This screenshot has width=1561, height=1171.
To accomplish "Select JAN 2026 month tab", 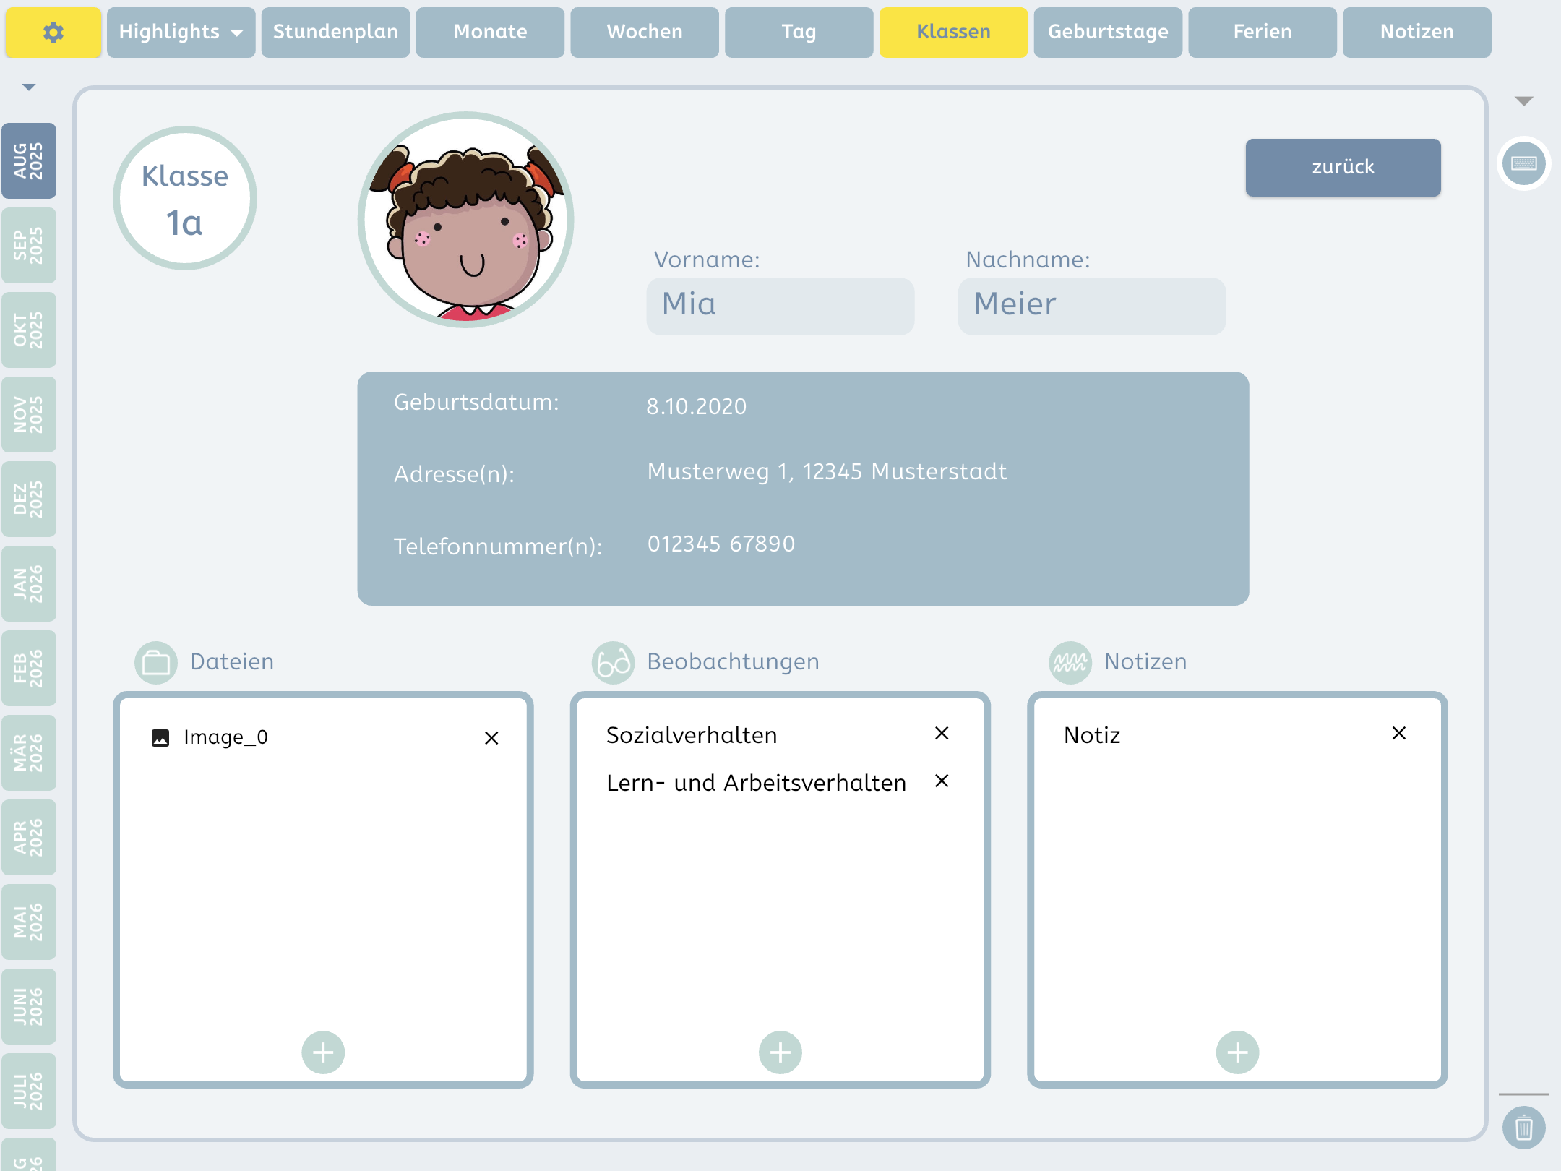I will tap(29, 583).
